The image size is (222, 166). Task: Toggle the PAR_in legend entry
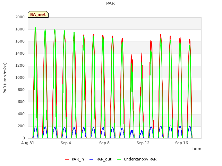click(74, 159)
